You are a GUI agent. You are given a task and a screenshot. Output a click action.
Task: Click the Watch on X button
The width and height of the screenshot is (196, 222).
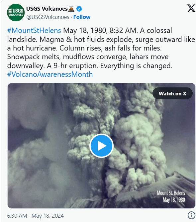[172, 93]
